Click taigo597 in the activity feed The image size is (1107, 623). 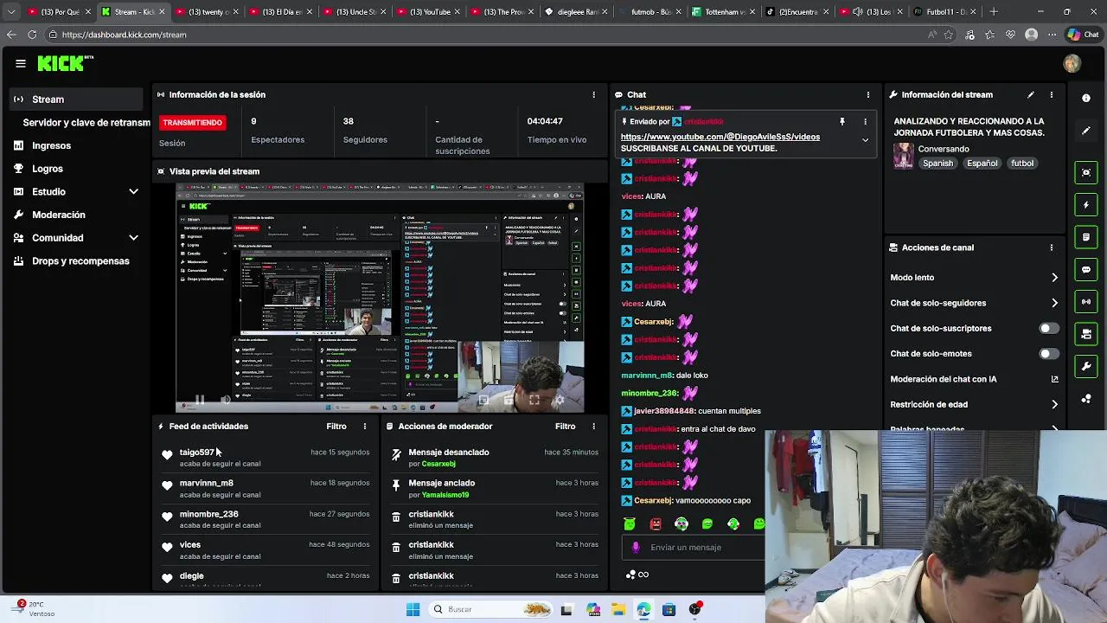click(x=196, y=452)
